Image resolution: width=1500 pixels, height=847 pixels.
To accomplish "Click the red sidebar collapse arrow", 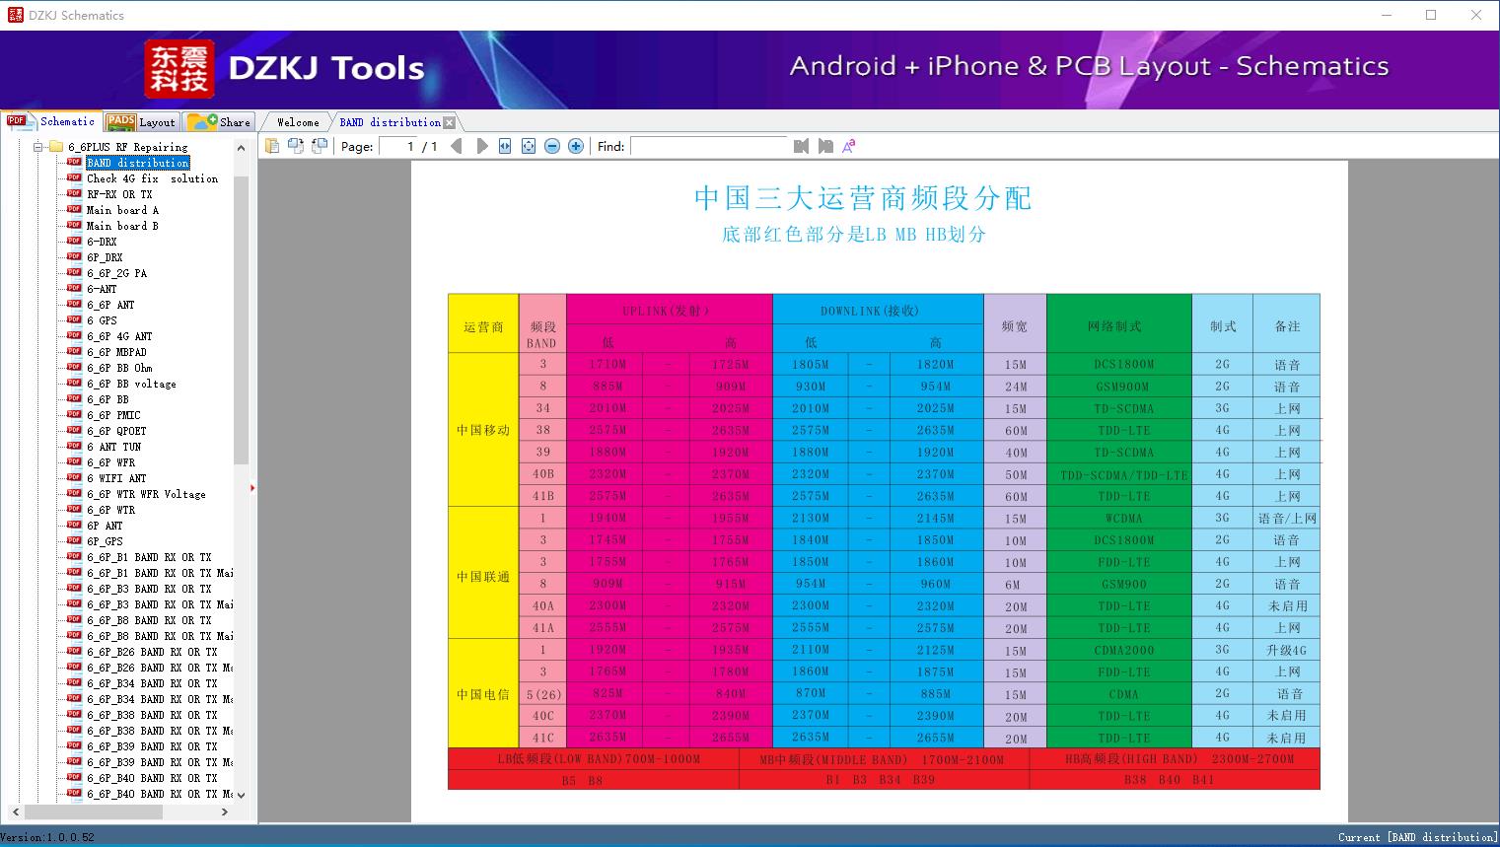I will coord(252,487).
